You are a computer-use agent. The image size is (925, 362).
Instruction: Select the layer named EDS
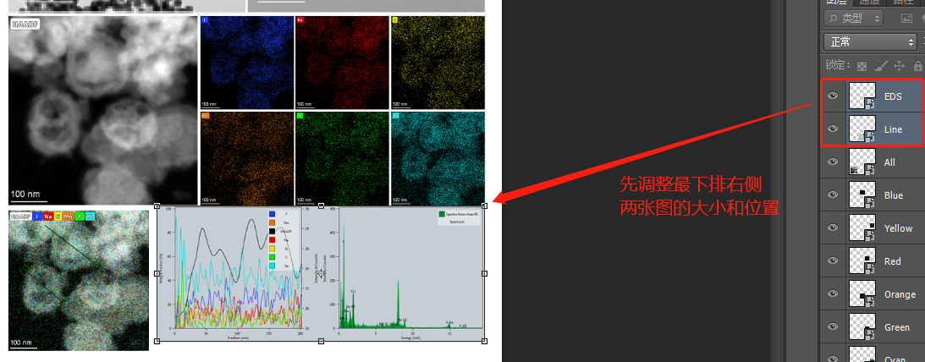coord(893,96)
